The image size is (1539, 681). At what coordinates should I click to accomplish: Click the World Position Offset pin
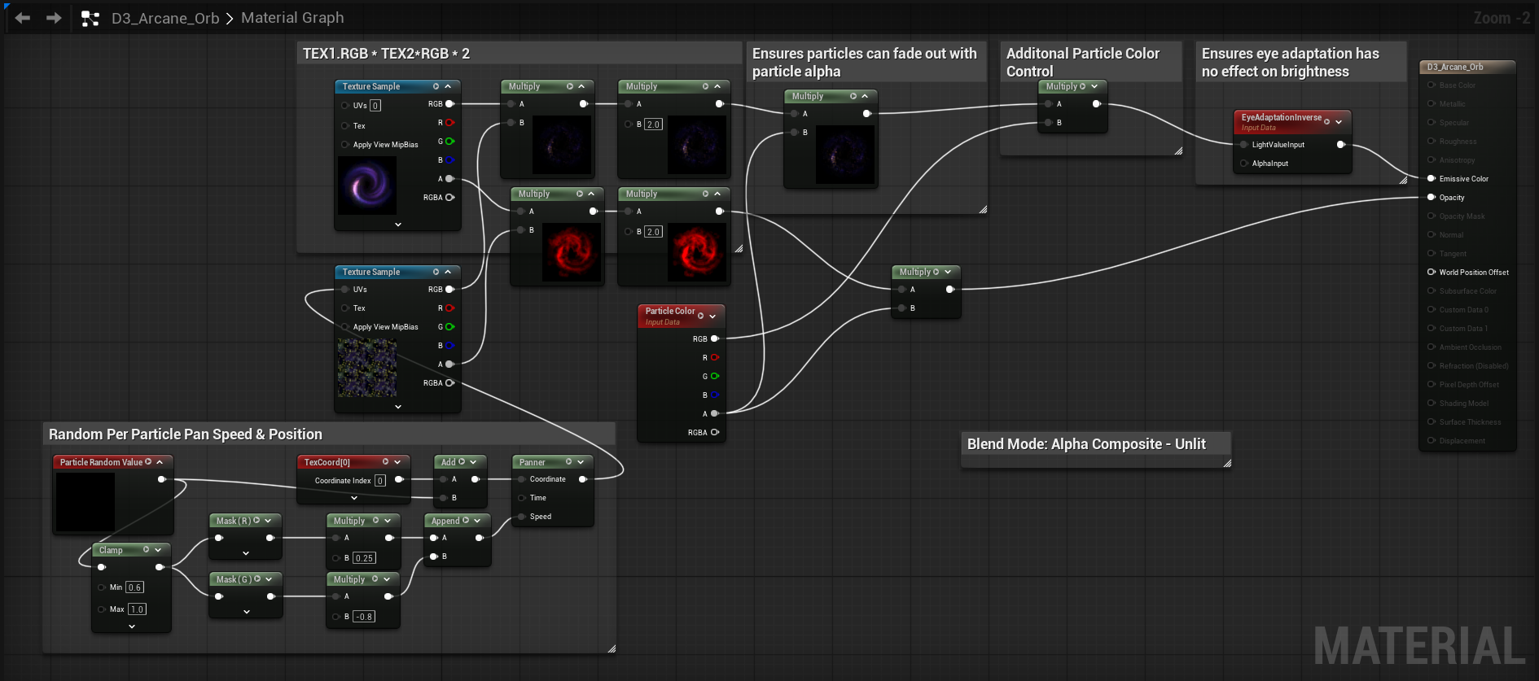(1432, 272)
